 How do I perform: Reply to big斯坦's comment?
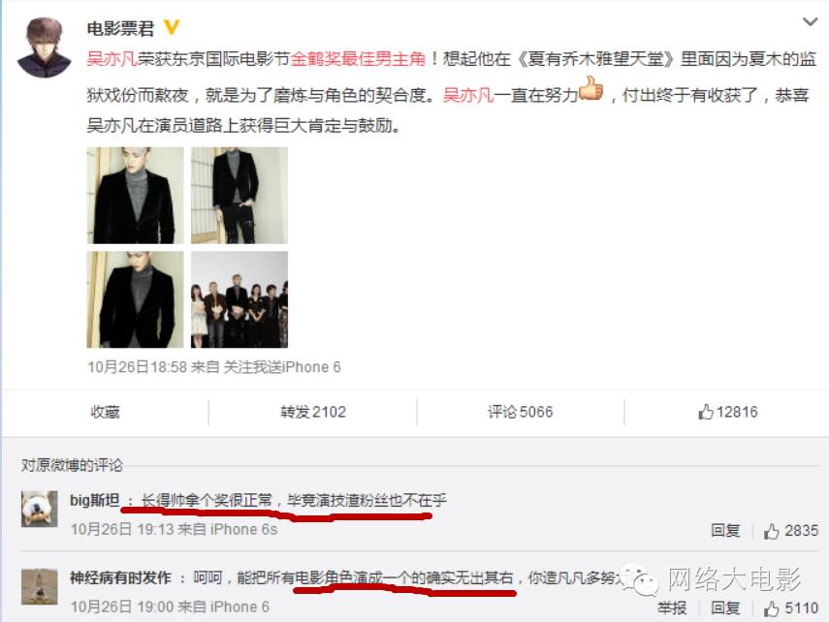[x=725, y=530]
